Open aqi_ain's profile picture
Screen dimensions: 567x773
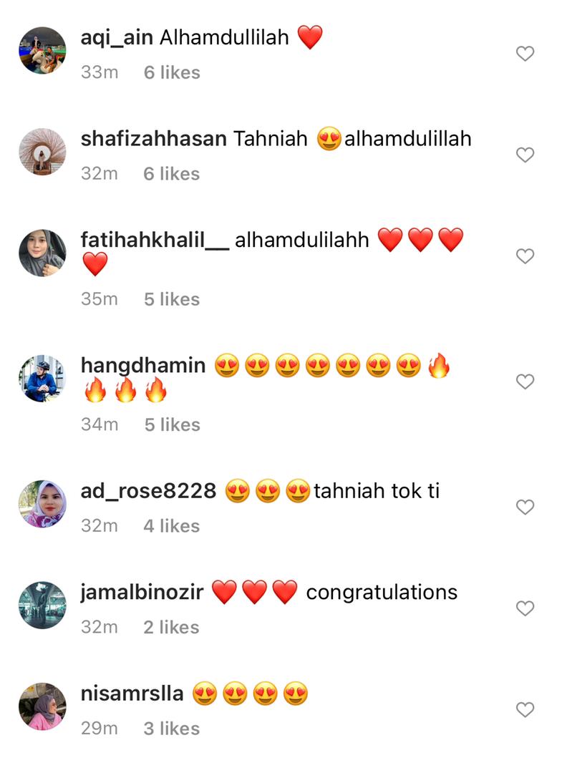click(x=42, y=50)
